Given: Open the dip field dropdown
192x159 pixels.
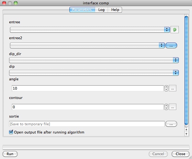Looking at the screenshot, I should (94, 73).
